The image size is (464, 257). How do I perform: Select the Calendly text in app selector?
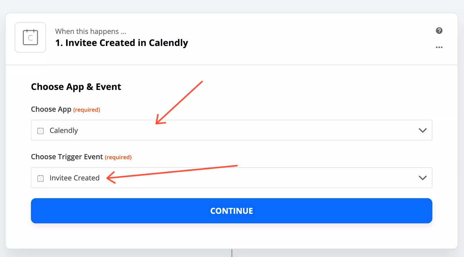(x=64, y=131)
